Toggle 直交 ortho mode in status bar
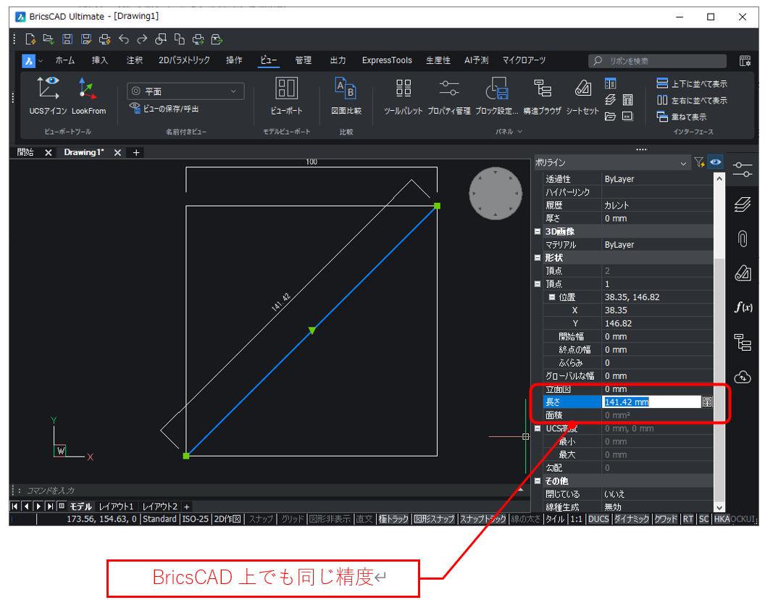The height and width of the screenshot is (600, 765). 364,519
